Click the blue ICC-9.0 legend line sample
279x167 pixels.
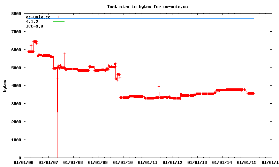pyautogui.click(x=59, y=26)
